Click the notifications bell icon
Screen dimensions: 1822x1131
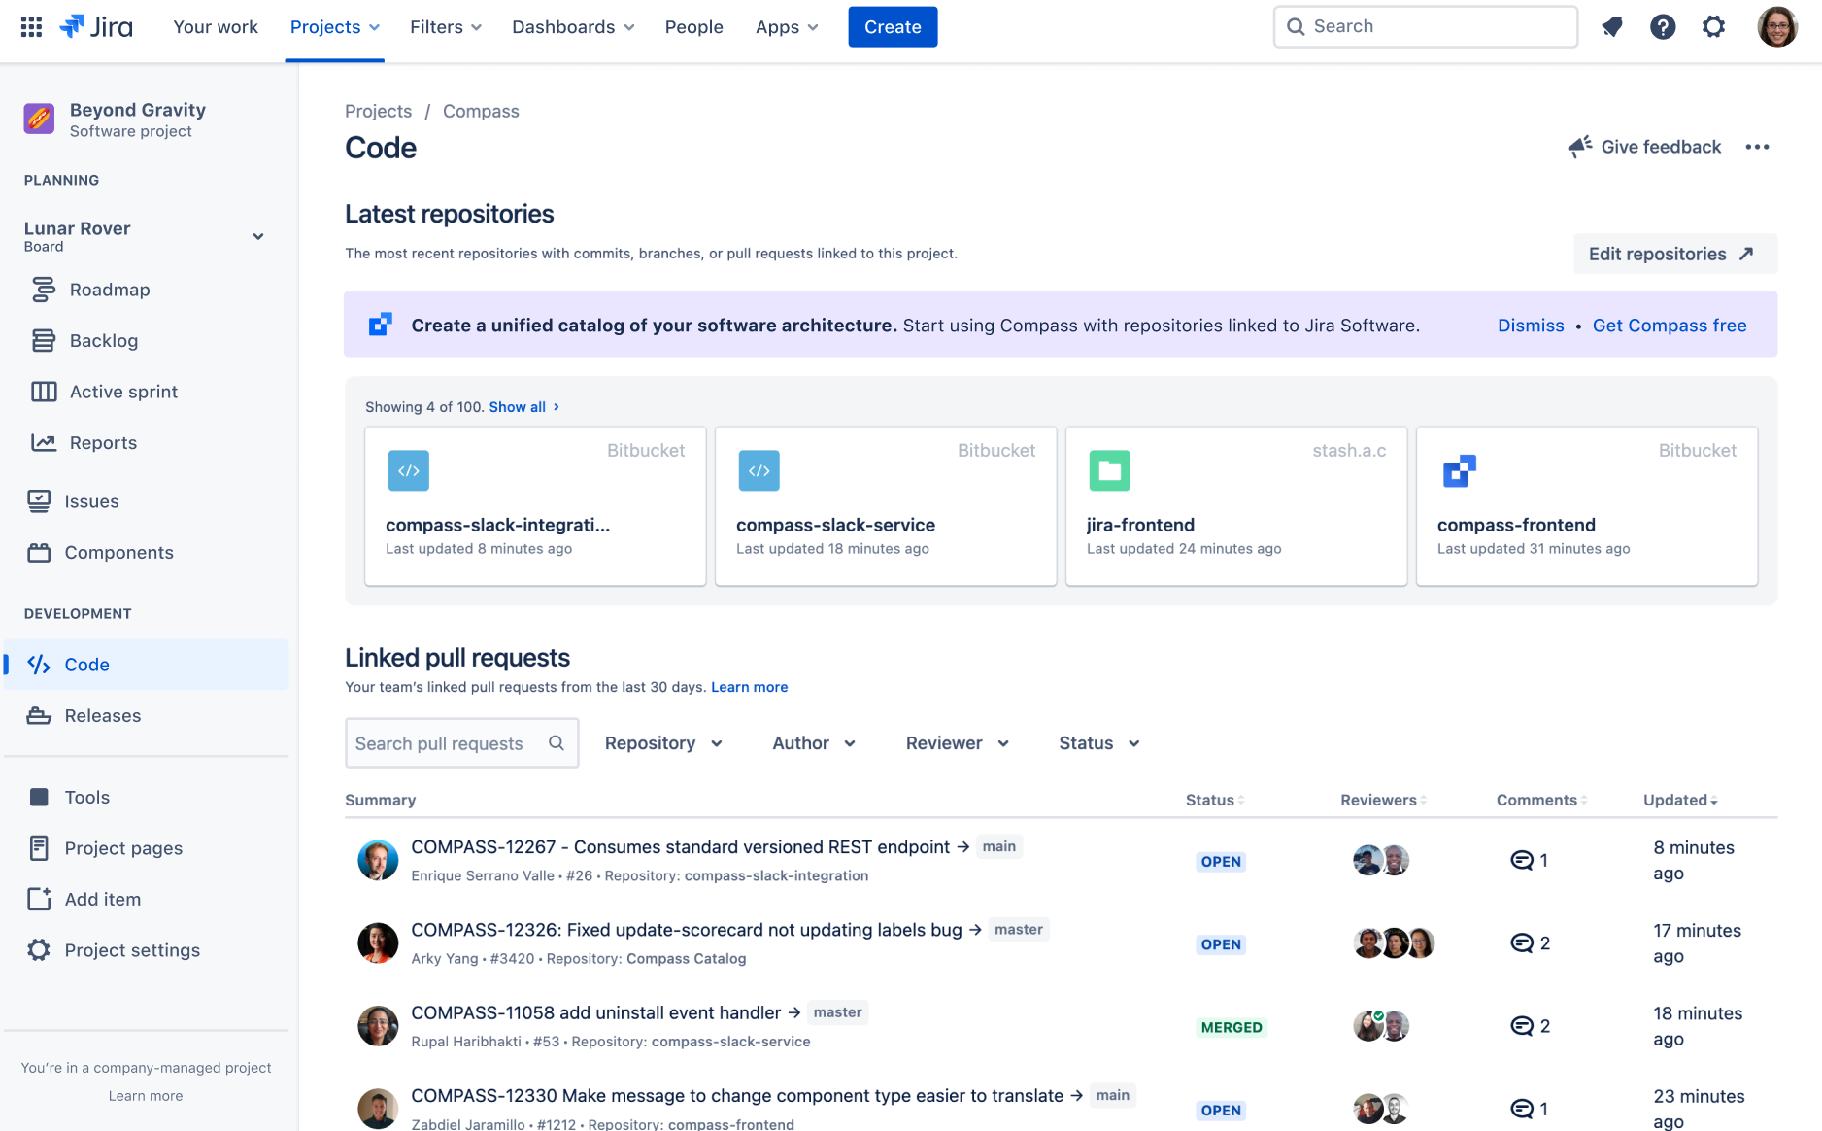1612,26
